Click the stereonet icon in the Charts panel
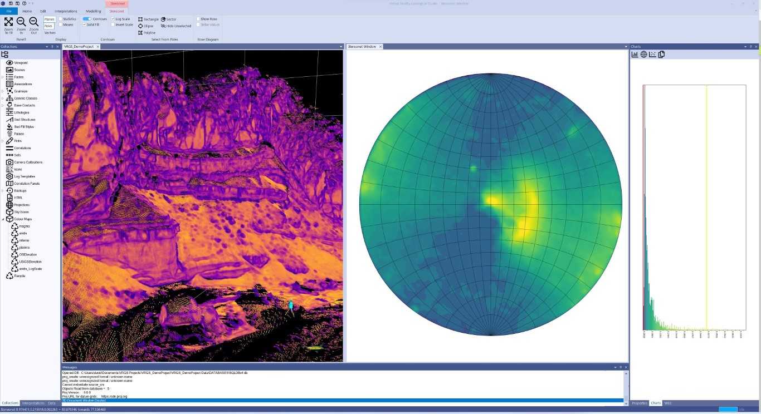The height and width of the screenshot is (414, 761). click(x=643, y=54)
